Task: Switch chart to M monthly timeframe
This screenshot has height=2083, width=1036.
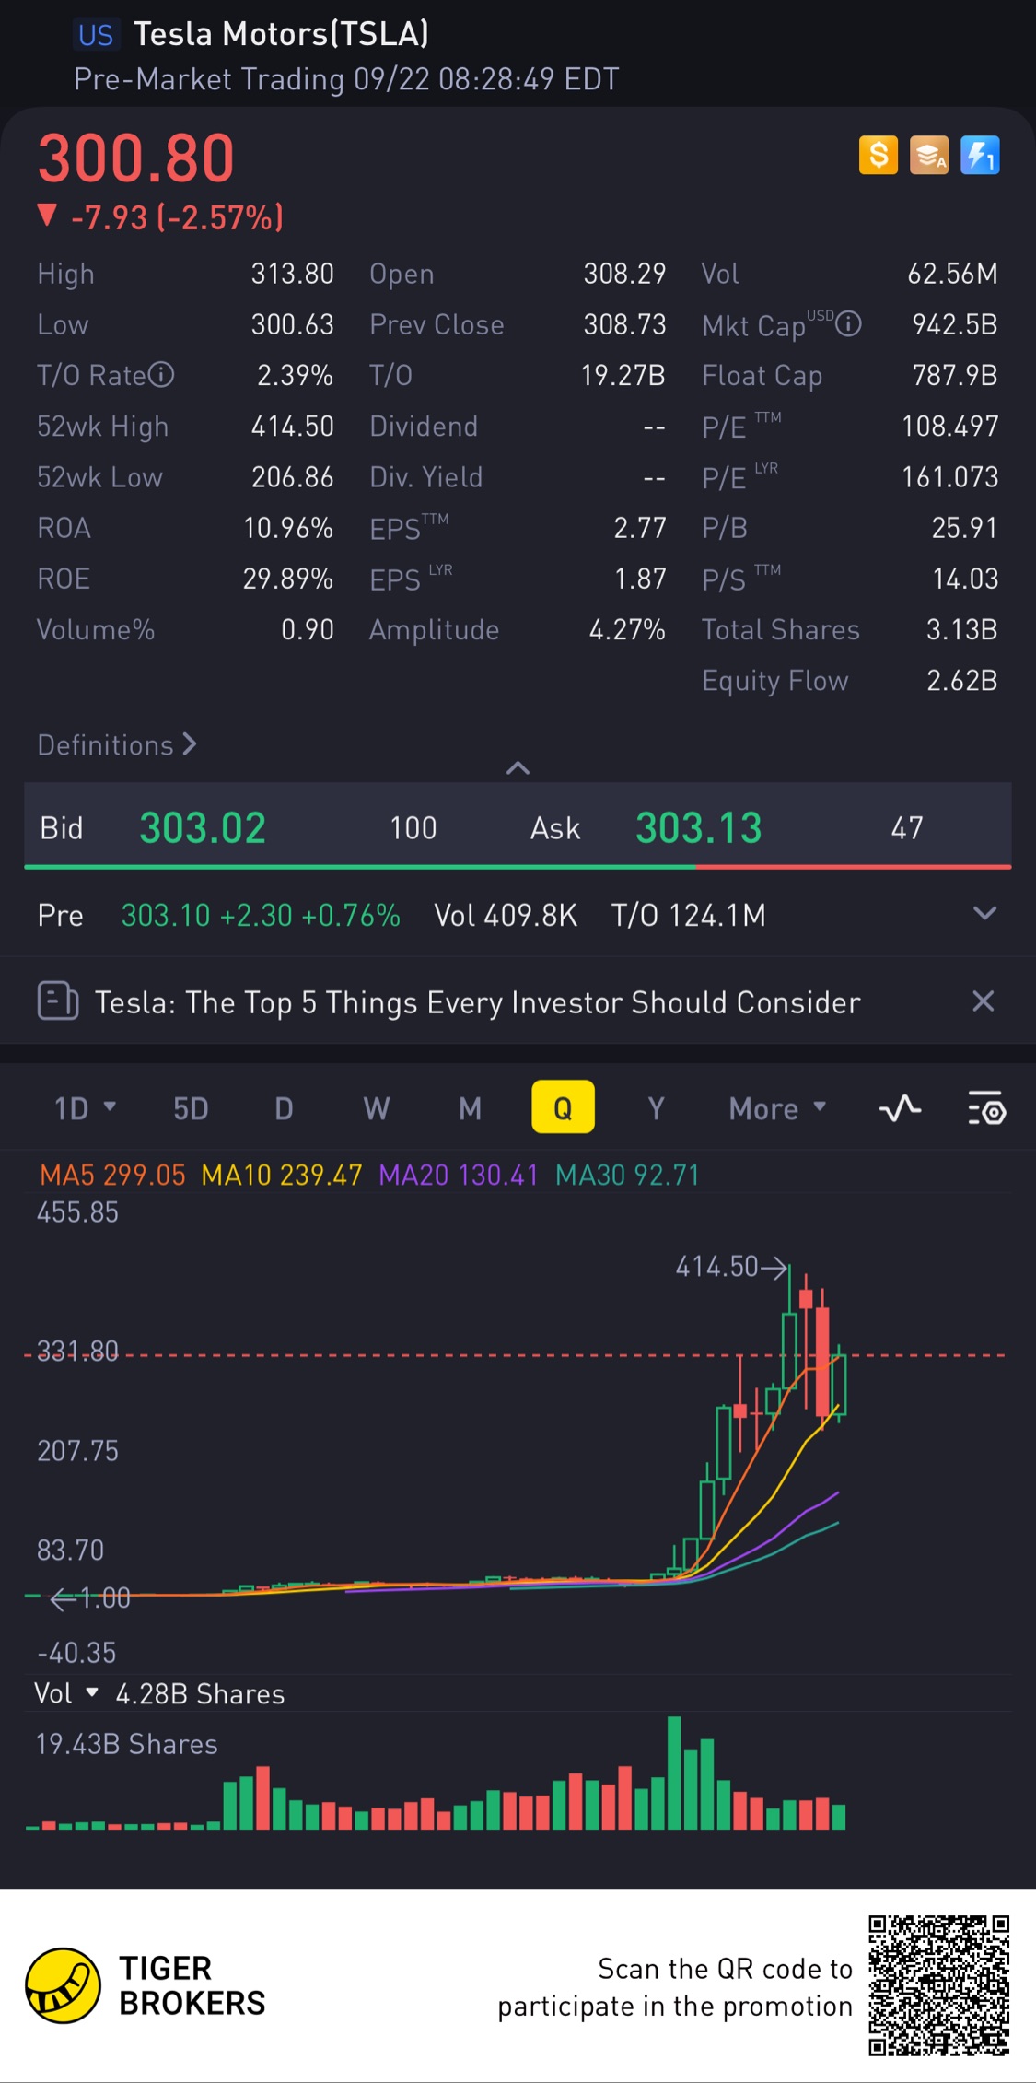Action: point(470,1108)
